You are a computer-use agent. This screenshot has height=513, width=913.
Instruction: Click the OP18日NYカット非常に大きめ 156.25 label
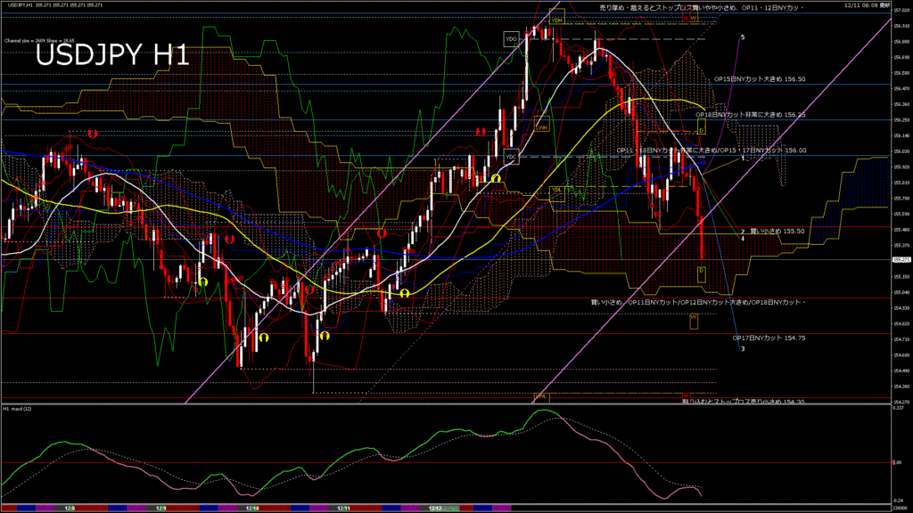(749, 115)
